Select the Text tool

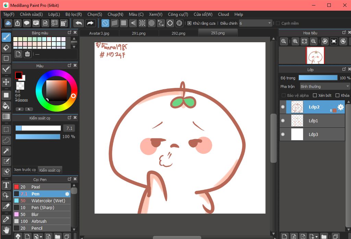pos(6,185)
